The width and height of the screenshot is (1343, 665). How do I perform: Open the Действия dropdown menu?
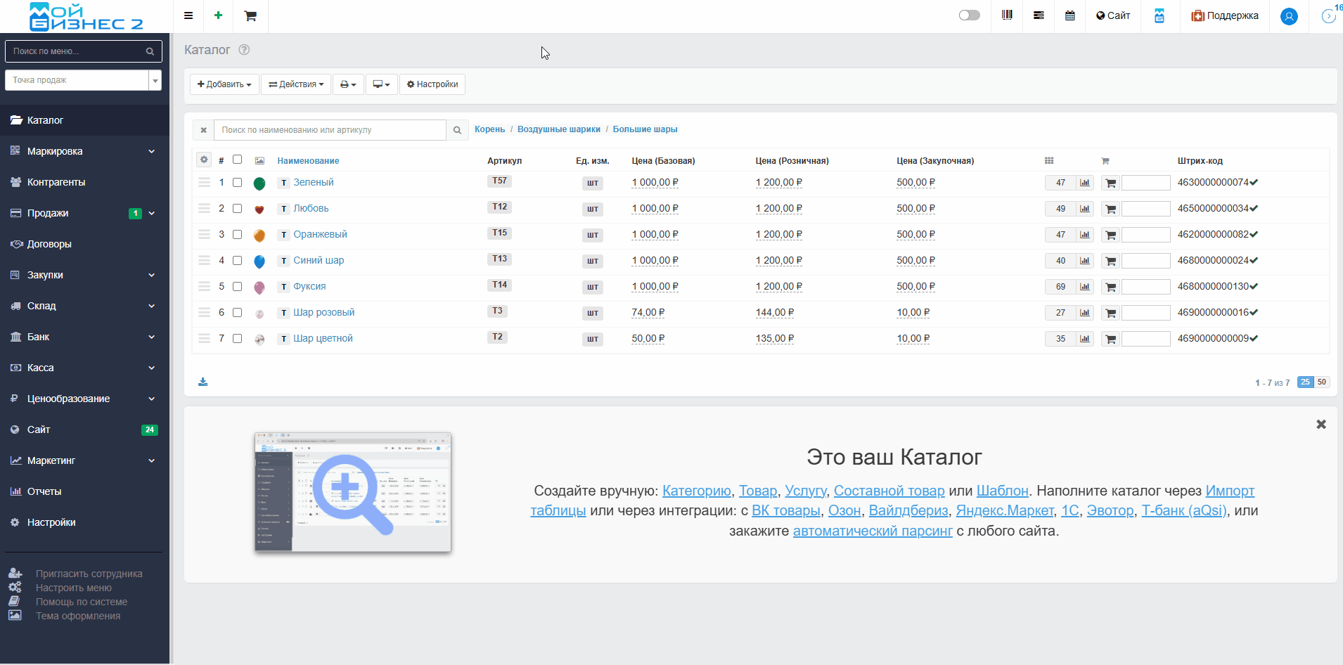pyautogui.click(x=296, y=84)
